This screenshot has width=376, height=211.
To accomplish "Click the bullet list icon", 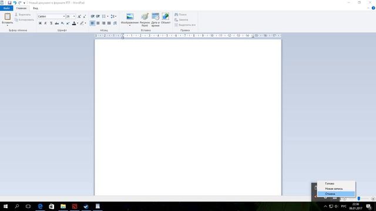I will [x=104, y=16].
